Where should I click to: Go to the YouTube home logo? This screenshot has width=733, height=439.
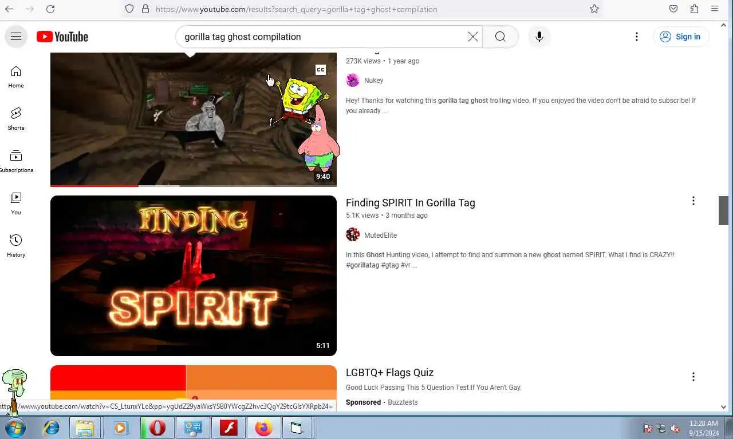click(62, 37)
